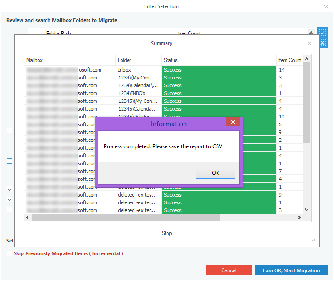Click item count 14 cell
Image resolution: width=334 pixels, height=281 pixels.
(289, 70)
